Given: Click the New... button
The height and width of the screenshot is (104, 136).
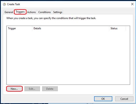Looking at the screenshot, I should click(14, 89).
